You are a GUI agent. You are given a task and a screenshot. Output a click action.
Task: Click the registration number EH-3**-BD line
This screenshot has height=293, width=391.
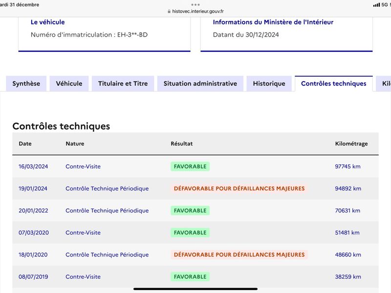[89, 35]
